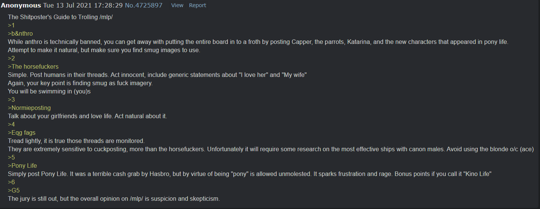Screen dimensions: 540x209
Task: Click the greentext line ">5"
Action: 11,158
